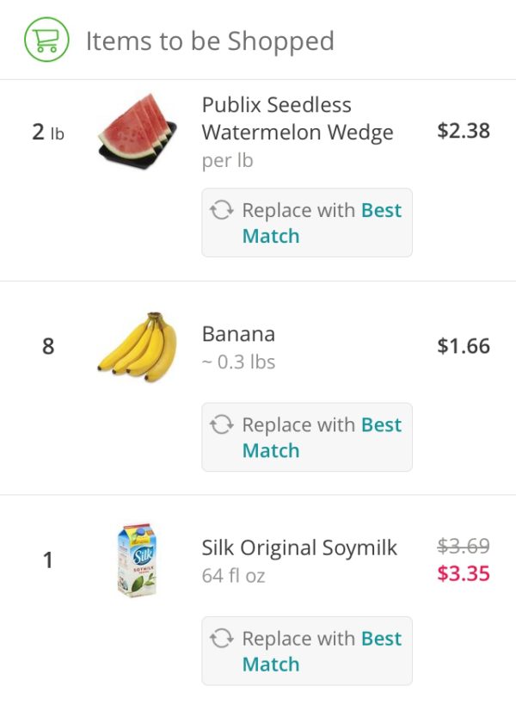
Task: Click the refresh icon on the watermelon replace button
Action: point(224,210)
